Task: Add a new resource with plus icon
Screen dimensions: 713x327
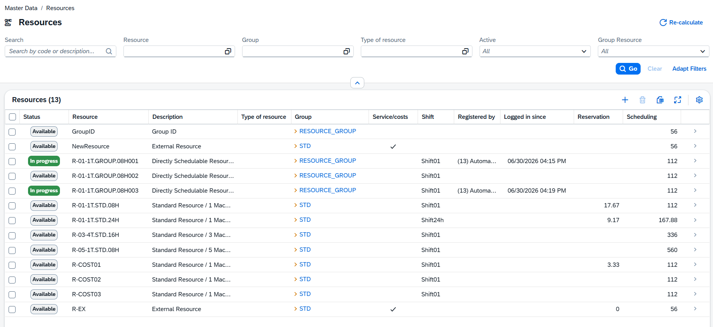Action: 625,100
